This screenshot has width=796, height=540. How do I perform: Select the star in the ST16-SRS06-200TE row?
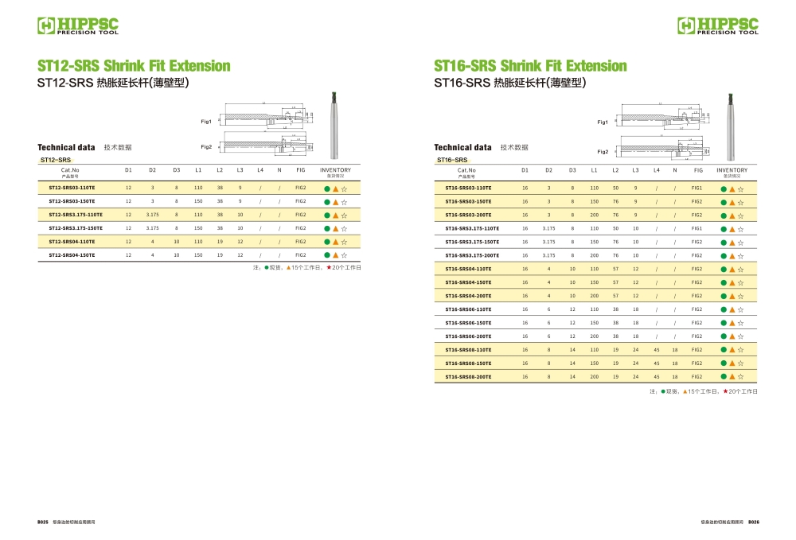[x=740, y=336]
